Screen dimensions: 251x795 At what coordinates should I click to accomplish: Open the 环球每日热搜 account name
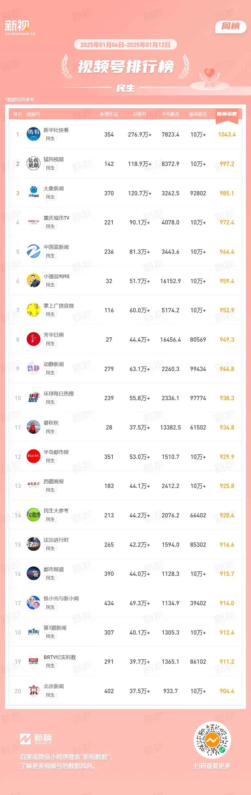point(59,394)
